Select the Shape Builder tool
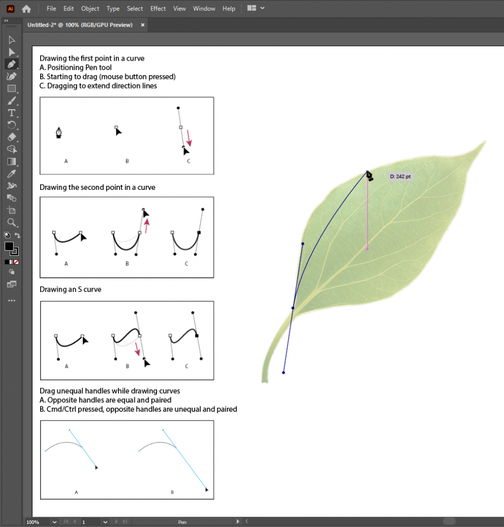The height and width of the screenshot is (527, 504). [x=12, y=149]
